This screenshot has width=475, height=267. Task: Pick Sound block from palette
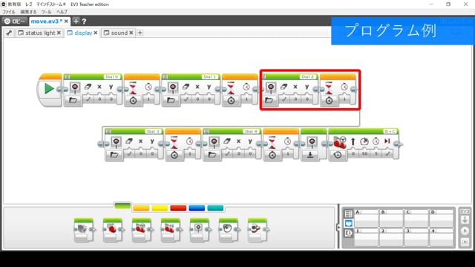click(229, 230)
